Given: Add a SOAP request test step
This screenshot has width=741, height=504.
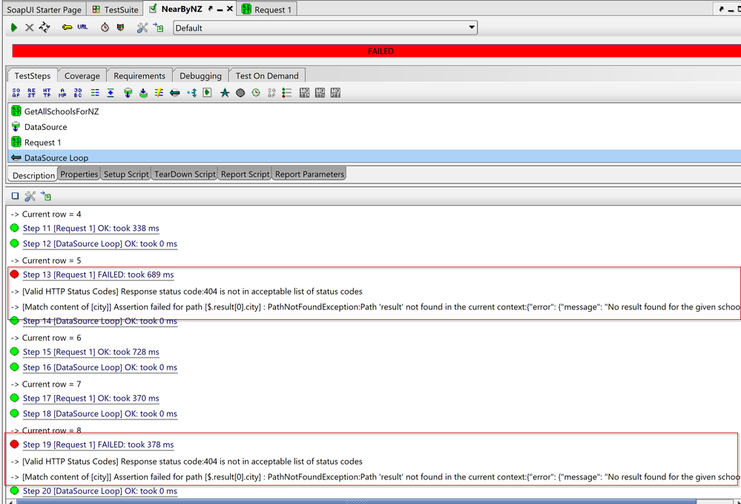Looking at the screenshot, I should [x=16, y=93].
